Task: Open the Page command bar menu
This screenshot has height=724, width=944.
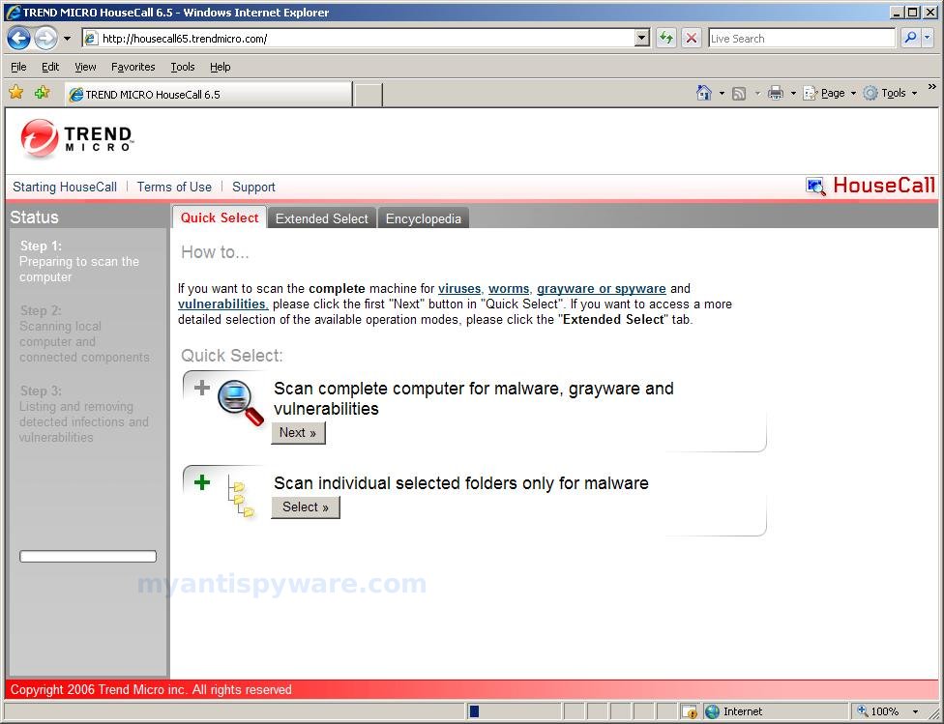Action: [x=829, y=94]
